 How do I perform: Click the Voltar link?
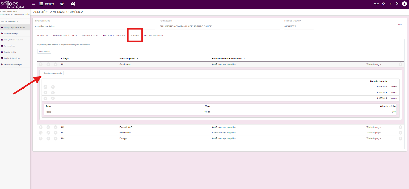point(400,25)
